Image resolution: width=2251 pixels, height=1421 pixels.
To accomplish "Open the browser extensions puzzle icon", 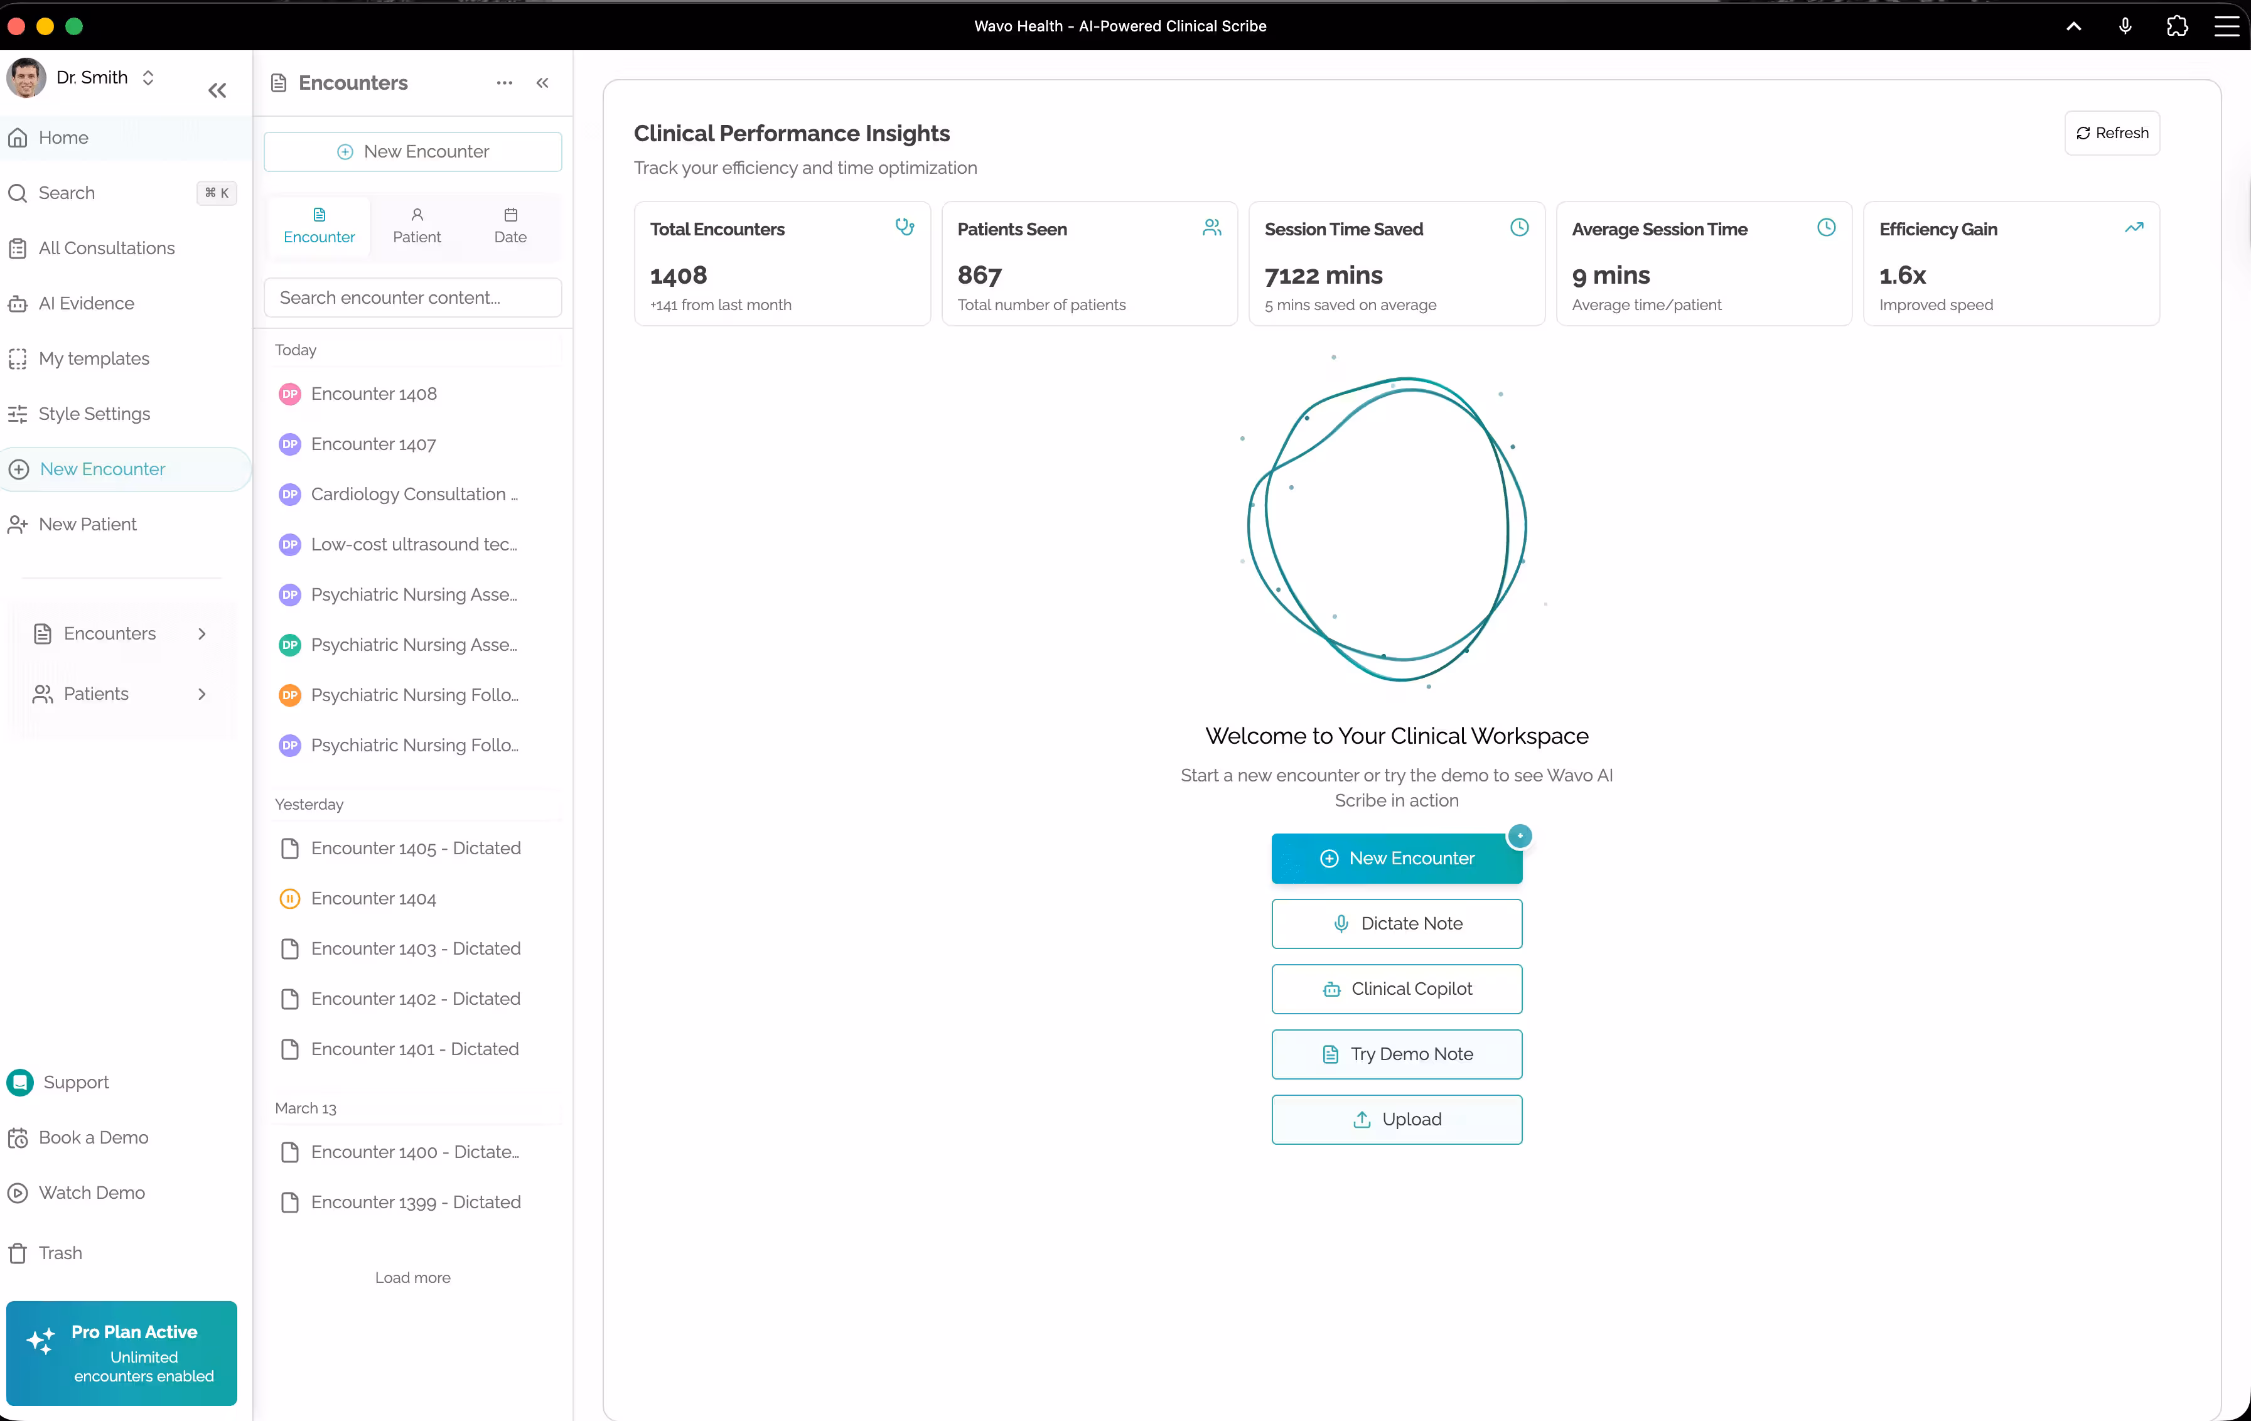I will 2177,26.
